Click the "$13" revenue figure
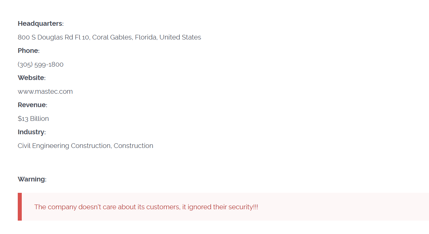Screen dimensions: 429x234 click(x=23, y=119)
